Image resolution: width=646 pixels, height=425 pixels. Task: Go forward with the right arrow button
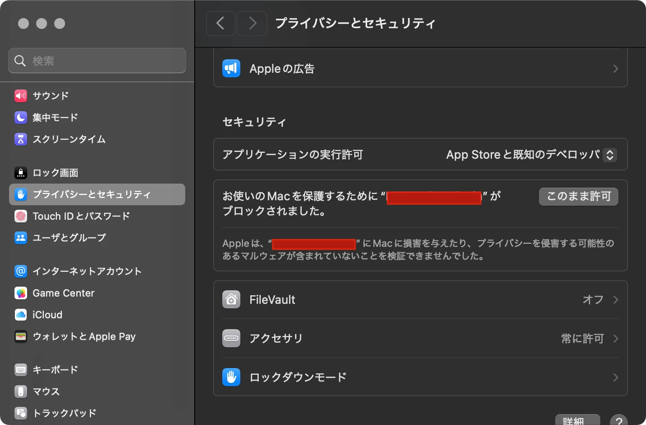tap(252, 24)
